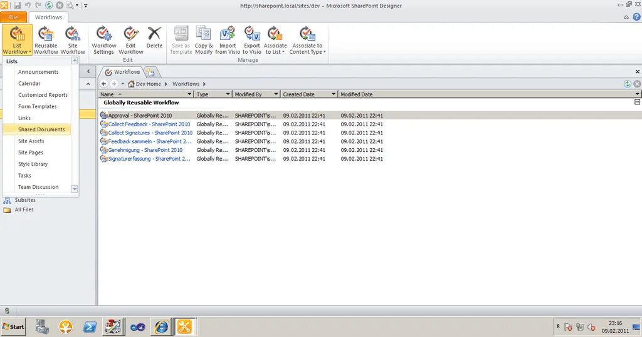Open the Feedback sammeln workflow
Screen dimensions: 642x337
(x=149, y=141)
